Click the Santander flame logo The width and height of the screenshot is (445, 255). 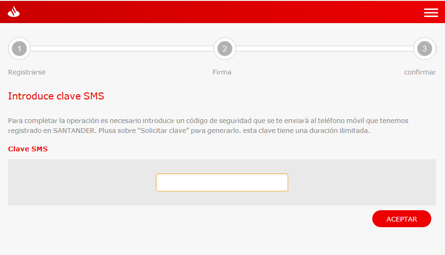pos(14,12)
